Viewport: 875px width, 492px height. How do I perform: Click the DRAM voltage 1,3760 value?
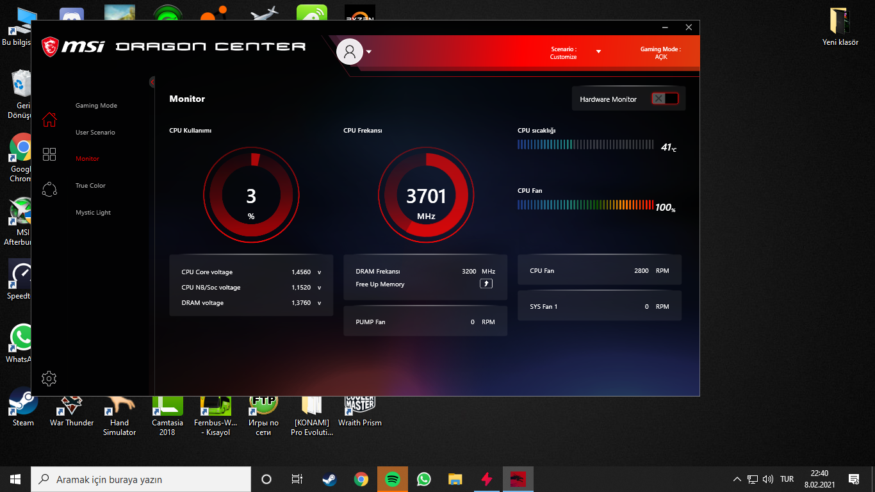coord(300,303)
